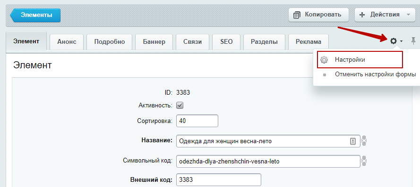Click the Символьный код input field

click(x=268, y=162)
